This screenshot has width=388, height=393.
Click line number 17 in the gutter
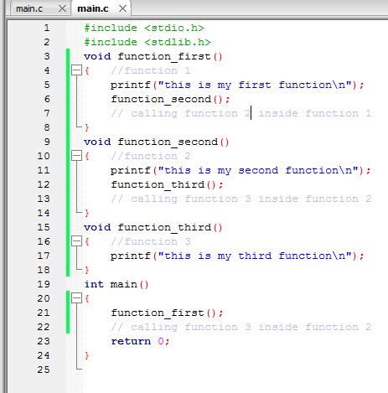(x=44, y=256)
